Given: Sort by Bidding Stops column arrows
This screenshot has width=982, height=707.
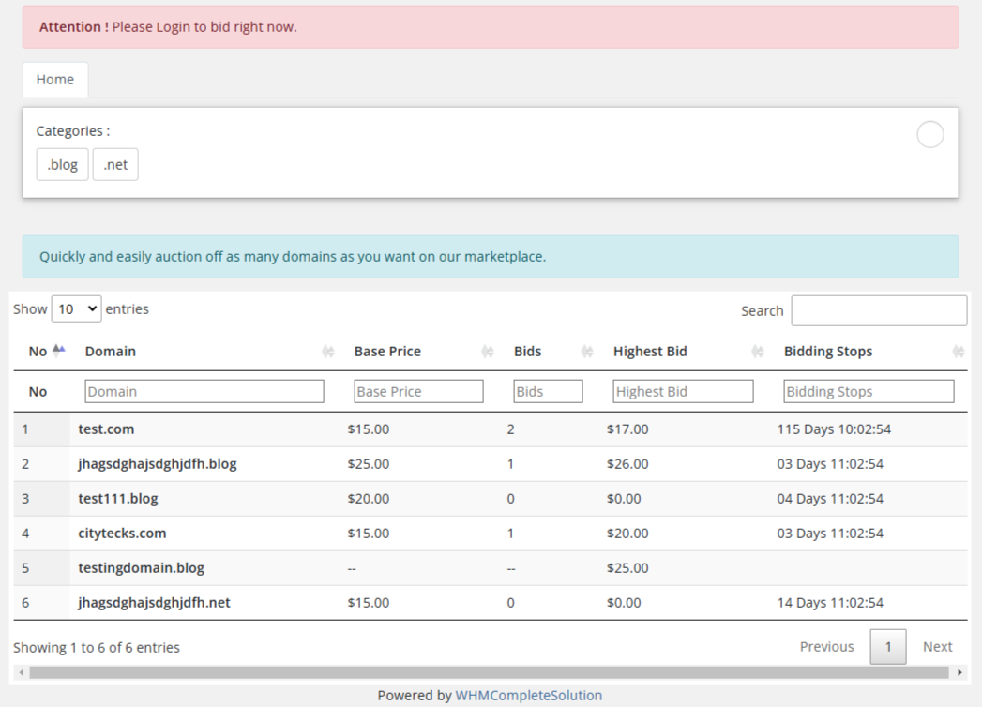Looking at the screenshot, I should [959, 352].
